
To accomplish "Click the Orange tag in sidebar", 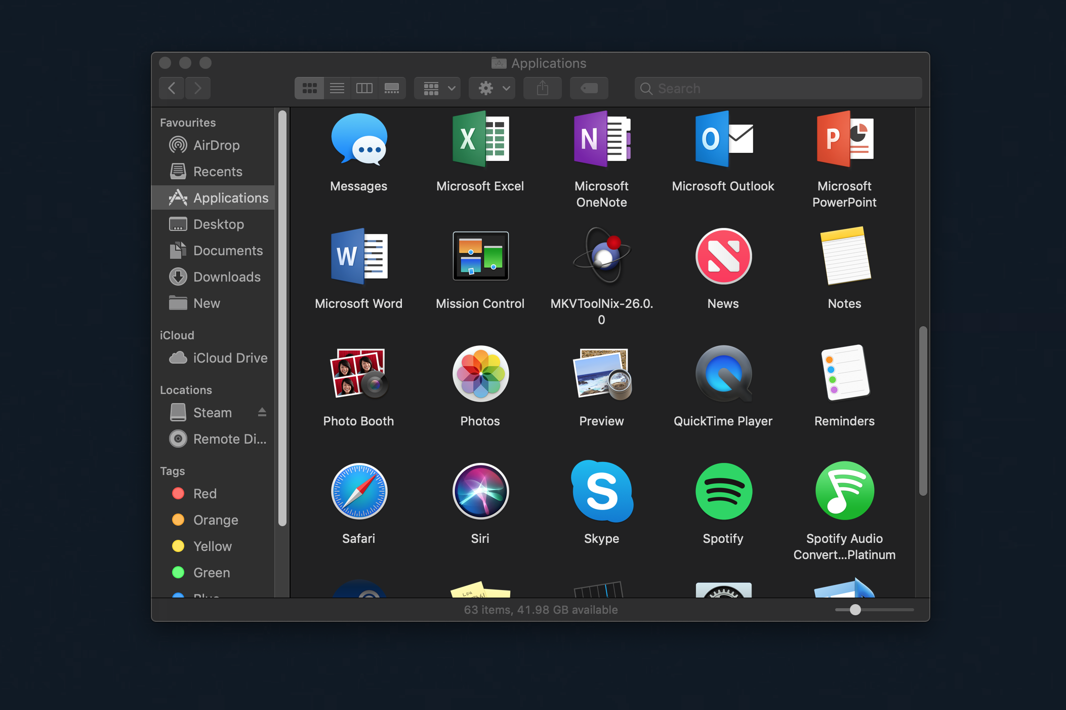I will point(215,520).
